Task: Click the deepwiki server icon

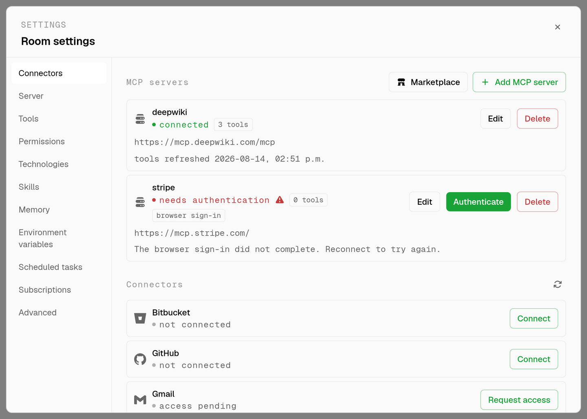Action: point(140,119)
